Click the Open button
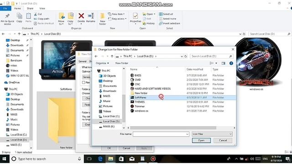292x164 pixels. 201,140
